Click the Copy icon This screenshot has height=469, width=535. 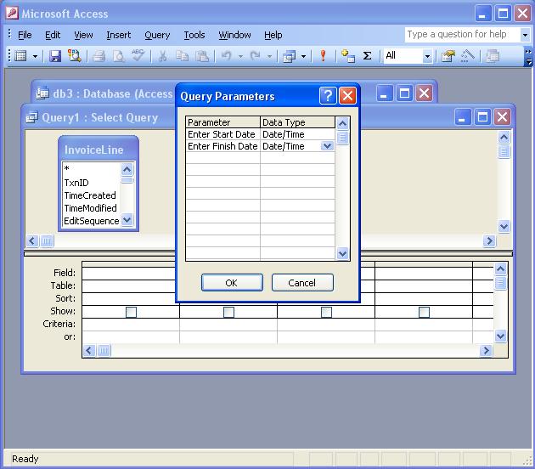pos(183,55)
